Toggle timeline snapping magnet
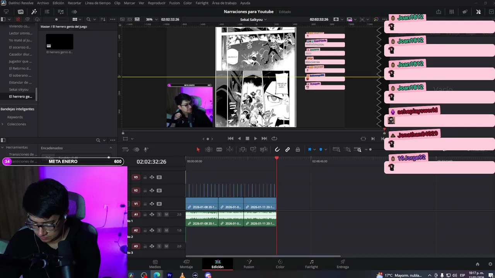 tap(277, 149)
